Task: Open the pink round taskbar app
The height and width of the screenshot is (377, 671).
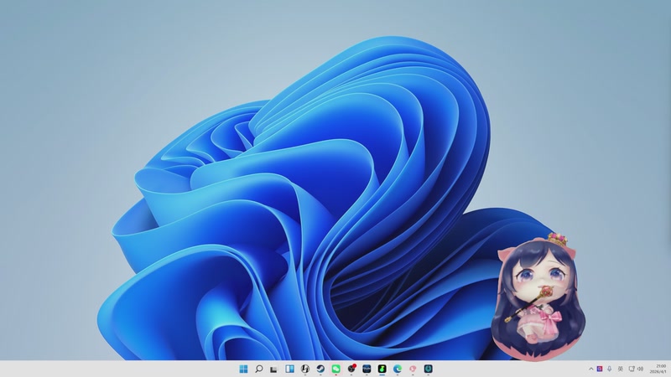Action: click(x=413, y=369)
